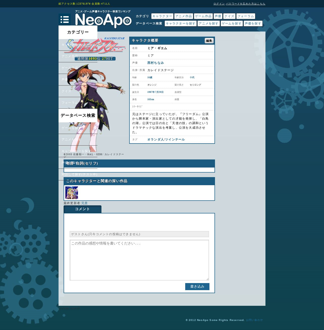Click the カテゴリー sidebar heading
This screenshot has height=330, width=324.
coord(78,32)
